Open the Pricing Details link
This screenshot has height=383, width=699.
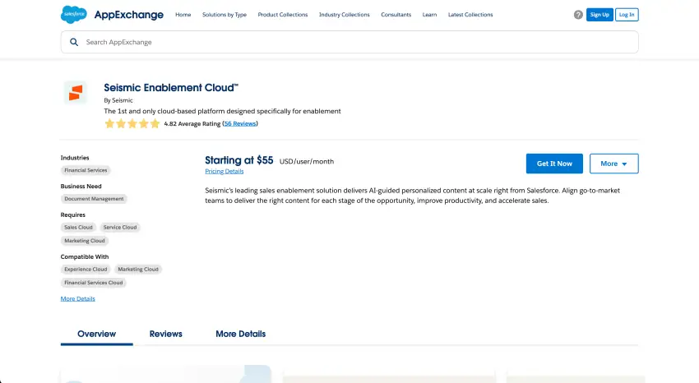coord(224,172)
